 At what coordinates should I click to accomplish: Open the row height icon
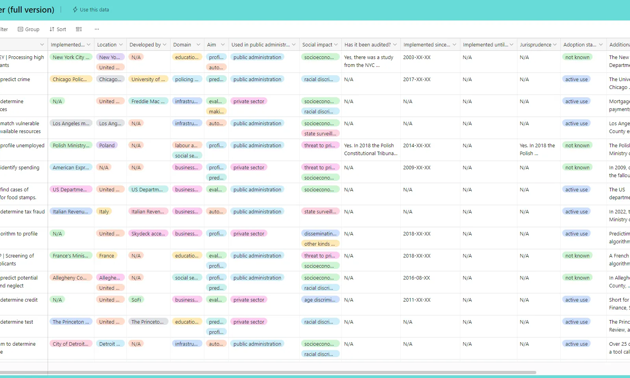coord(79,30)
